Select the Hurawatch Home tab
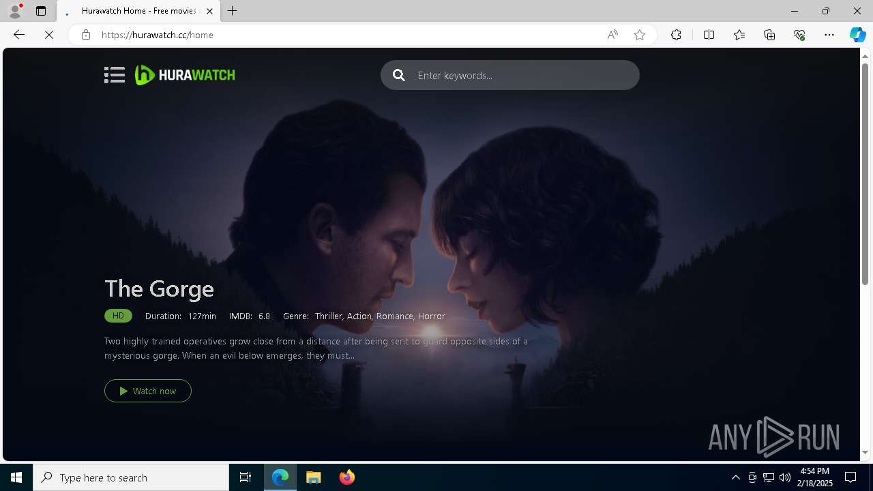Image resolution: width=873 pixels, height=491 pixels. (x=138, y=11)
